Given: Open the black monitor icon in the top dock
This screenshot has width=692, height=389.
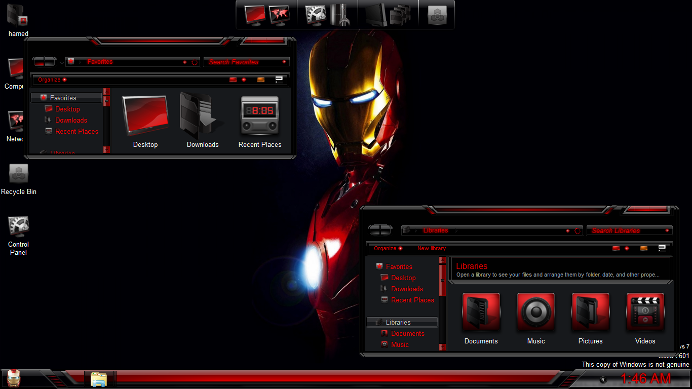Looking at the screenshot, I should point(376,15).
